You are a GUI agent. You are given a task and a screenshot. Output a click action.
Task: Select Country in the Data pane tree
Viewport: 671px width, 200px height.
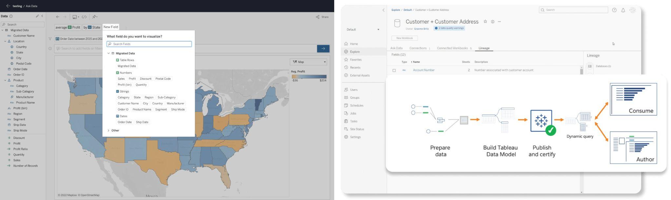[21, 47]
